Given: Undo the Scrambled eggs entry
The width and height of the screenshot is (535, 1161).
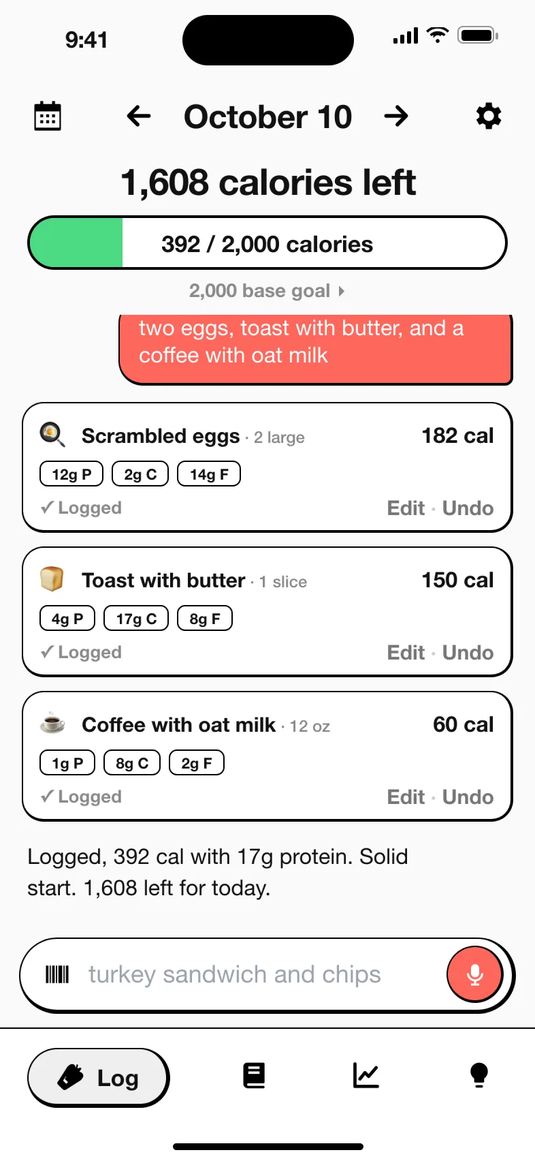Looking at the screenshot, I should click(x=468, y=508).
